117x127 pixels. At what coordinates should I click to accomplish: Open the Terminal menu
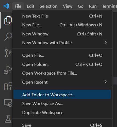point(110,6)
